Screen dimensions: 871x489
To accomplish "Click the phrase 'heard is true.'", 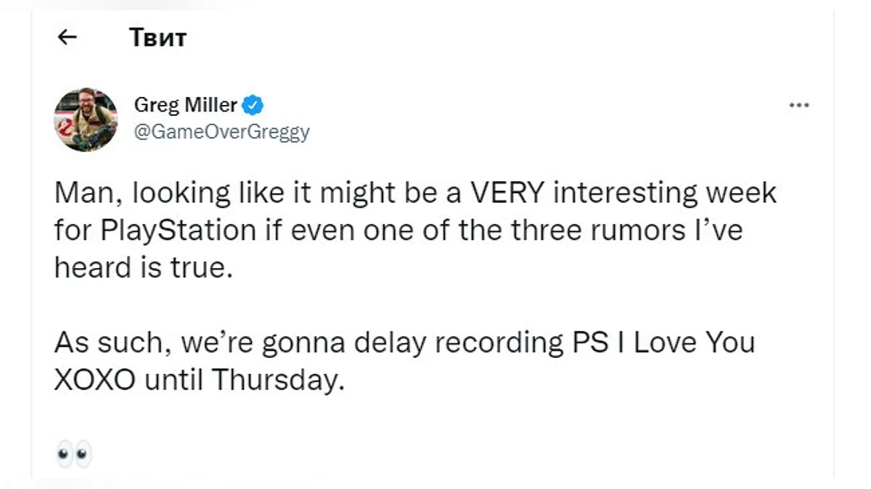I will [x=144, y=268].
